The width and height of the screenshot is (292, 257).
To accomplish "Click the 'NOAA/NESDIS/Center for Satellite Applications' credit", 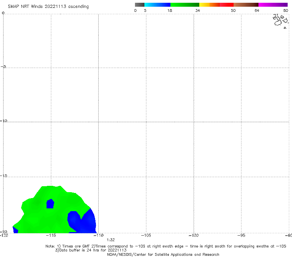I will click(x=163, y=255).
